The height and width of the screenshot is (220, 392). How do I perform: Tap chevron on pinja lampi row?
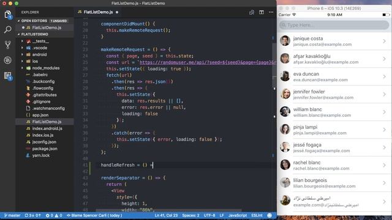click(x=385, y=130)
